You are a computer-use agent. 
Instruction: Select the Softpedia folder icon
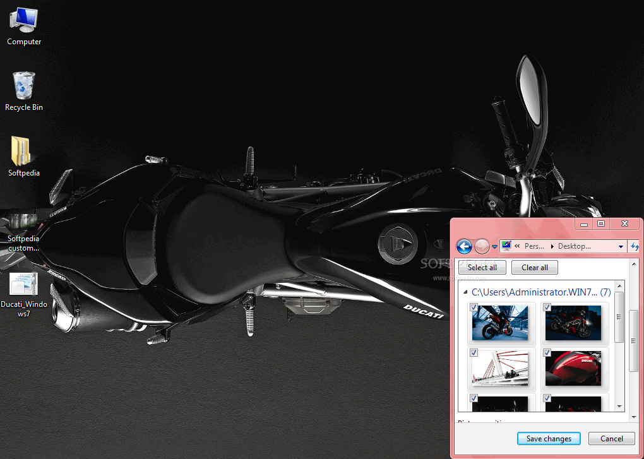(24, 156)
